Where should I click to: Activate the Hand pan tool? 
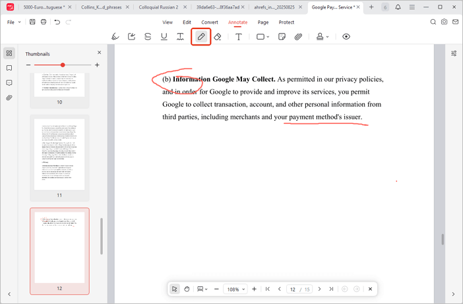pyautogui.click(x=187, y=289)
